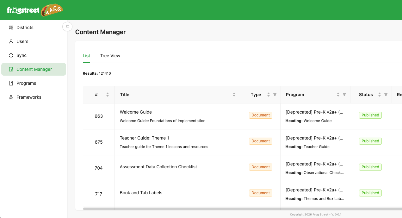
Task: Open the Program column filter
Action: [344, 95]
